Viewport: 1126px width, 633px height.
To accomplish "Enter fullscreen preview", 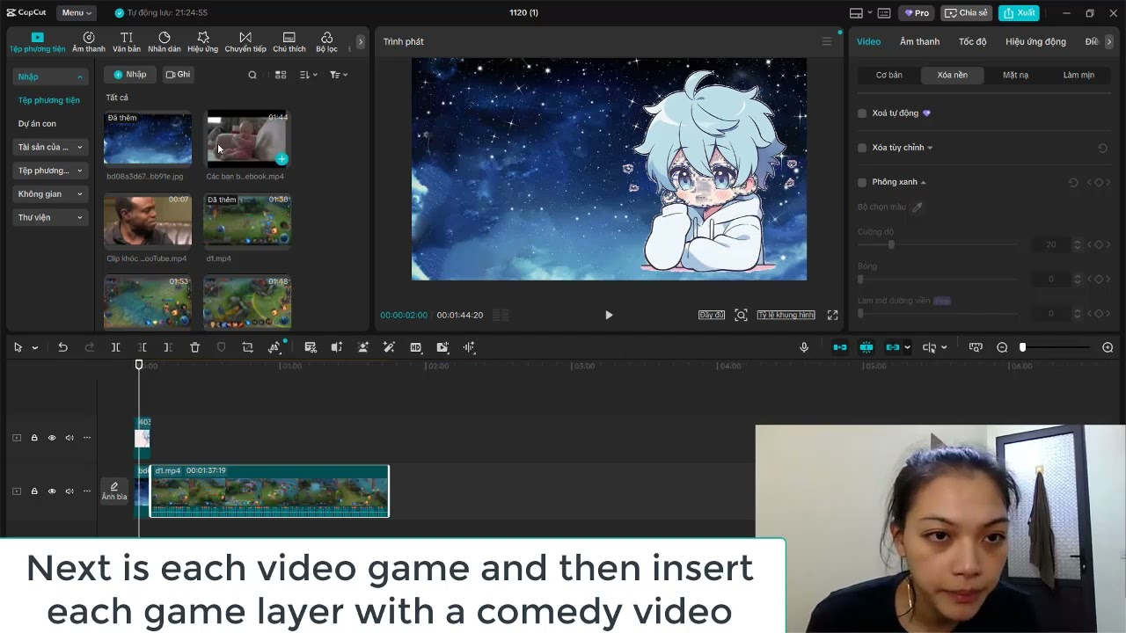I will click(x=832, y=315).
